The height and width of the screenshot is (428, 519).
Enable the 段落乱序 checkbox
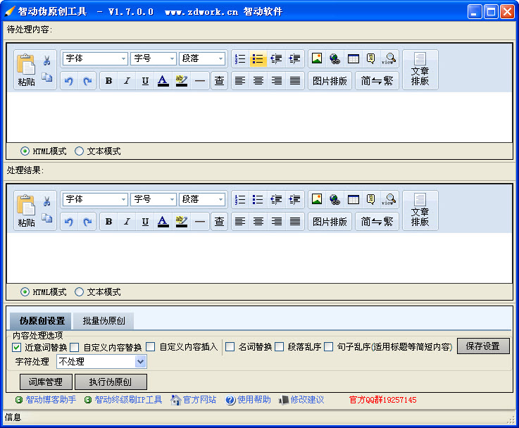tap(280, 346)
